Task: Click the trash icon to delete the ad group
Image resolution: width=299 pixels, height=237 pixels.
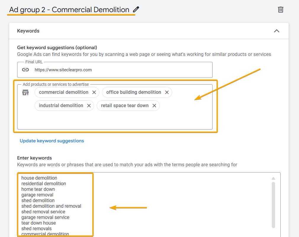Action: pos(280,9)
